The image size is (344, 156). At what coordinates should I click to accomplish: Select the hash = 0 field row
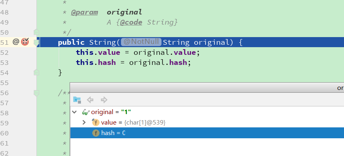(x=207, y=133)
